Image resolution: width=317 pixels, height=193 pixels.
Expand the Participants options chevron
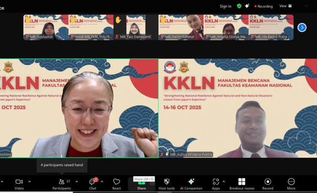[77, 181]
